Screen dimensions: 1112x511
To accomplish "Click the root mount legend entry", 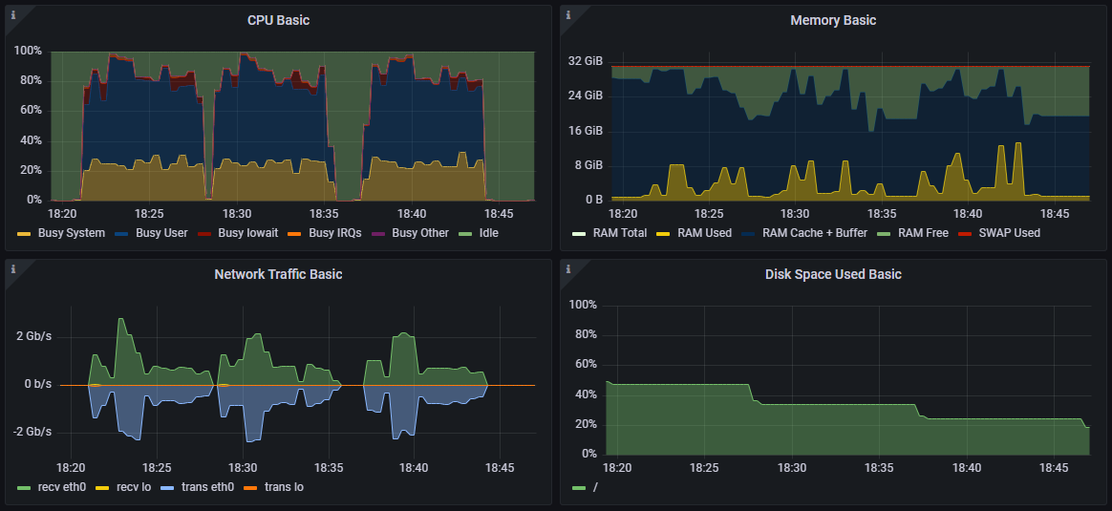I will tap(594, 487).
